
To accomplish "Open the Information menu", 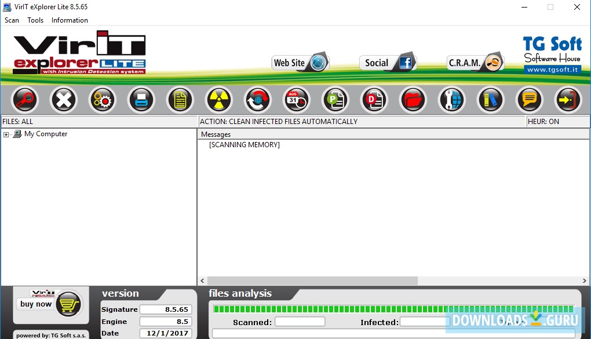I will (x=70, y=20).
